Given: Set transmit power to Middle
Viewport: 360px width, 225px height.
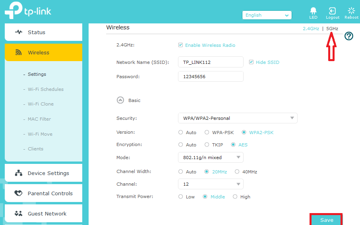Looking at the screenshot, I should point(205,196).
